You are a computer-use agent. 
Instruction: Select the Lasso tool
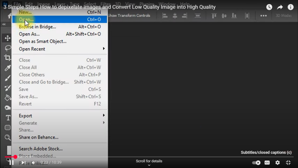click(x=7, y=48)
